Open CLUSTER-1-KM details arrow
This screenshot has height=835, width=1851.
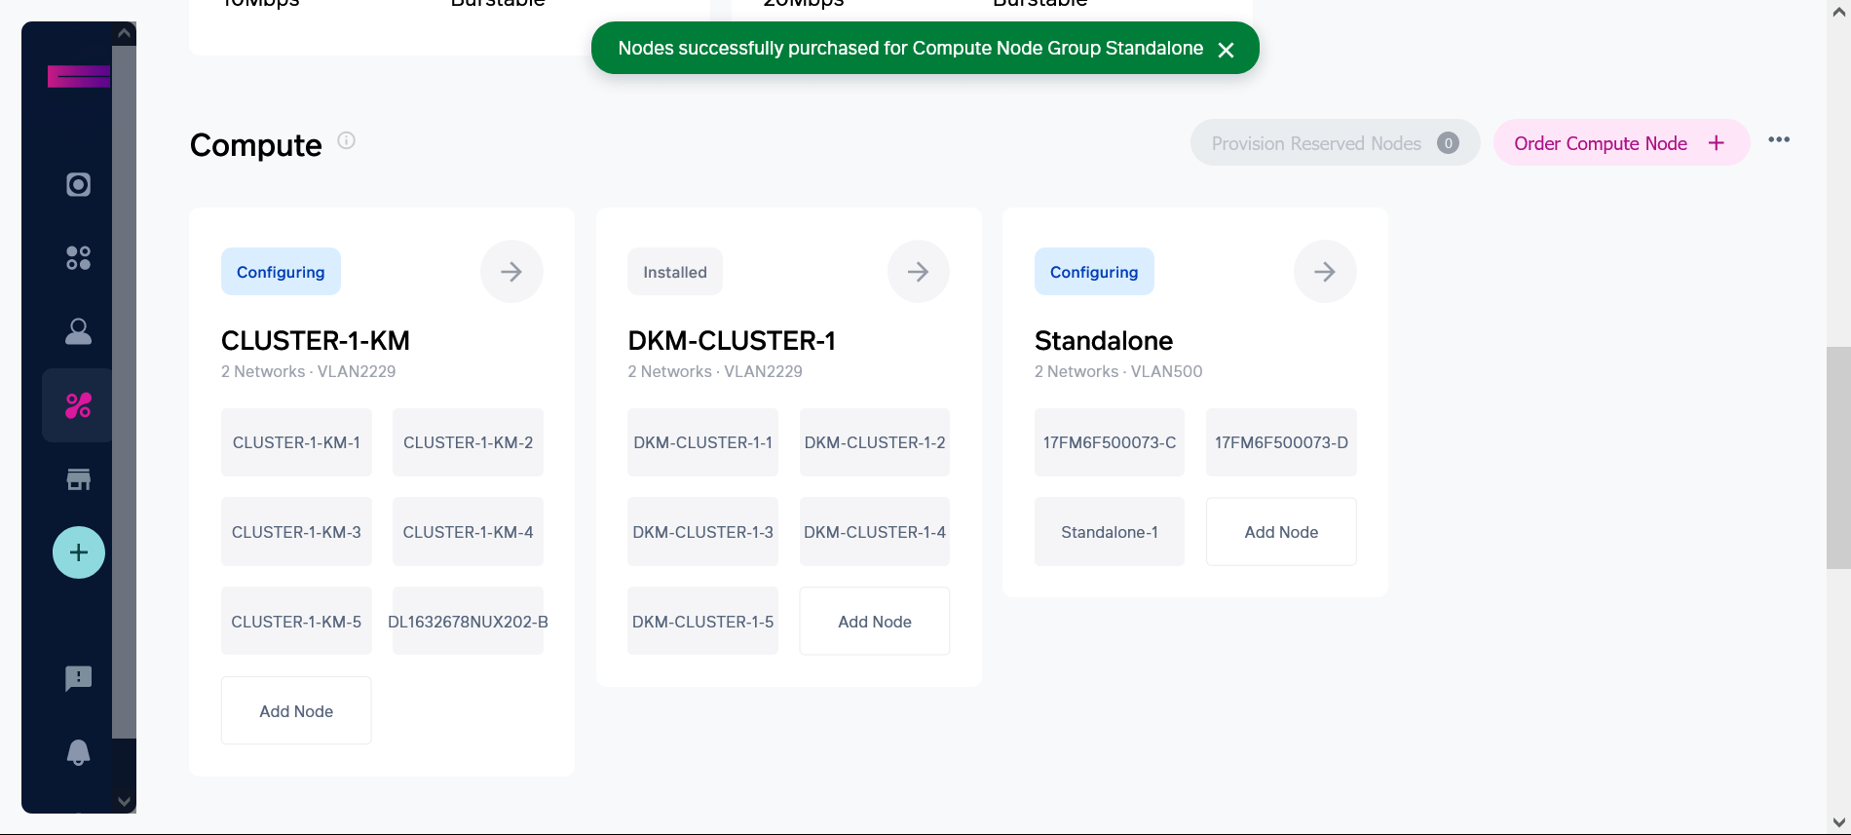(511, 272)
